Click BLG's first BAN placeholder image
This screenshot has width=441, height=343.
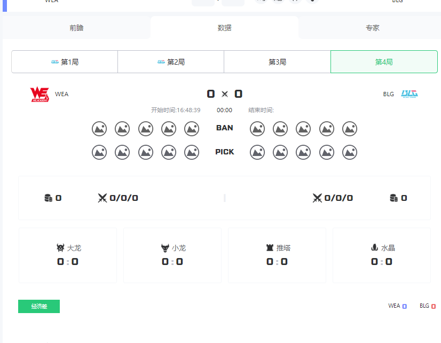coord(257,129)
